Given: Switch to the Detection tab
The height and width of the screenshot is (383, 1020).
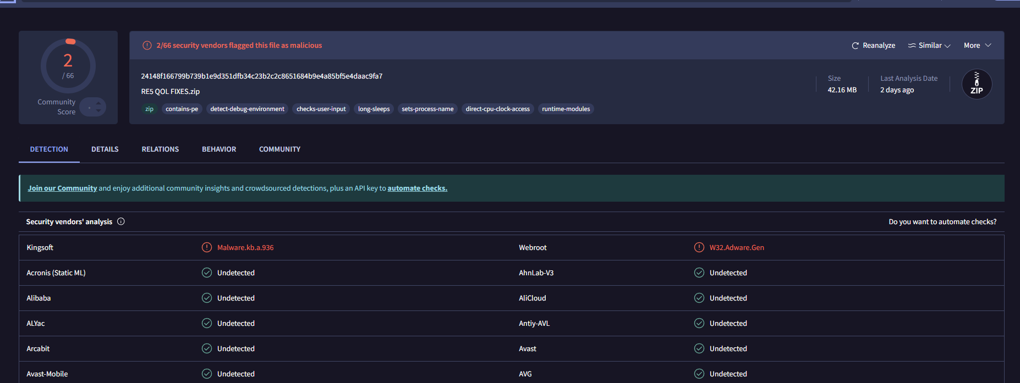Looking at the screenshot, I should point(49,149).
